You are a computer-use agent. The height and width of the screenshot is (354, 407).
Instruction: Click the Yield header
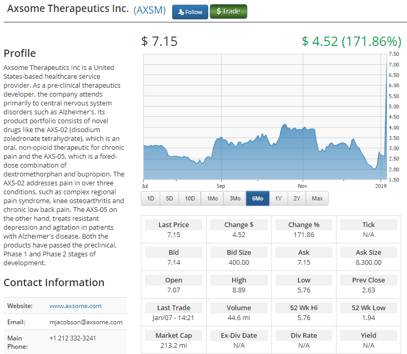point(368,335)
